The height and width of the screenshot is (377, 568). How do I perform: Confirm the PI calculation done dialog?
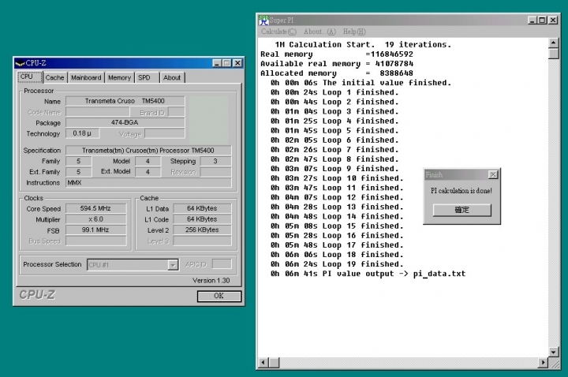(461, 210)
